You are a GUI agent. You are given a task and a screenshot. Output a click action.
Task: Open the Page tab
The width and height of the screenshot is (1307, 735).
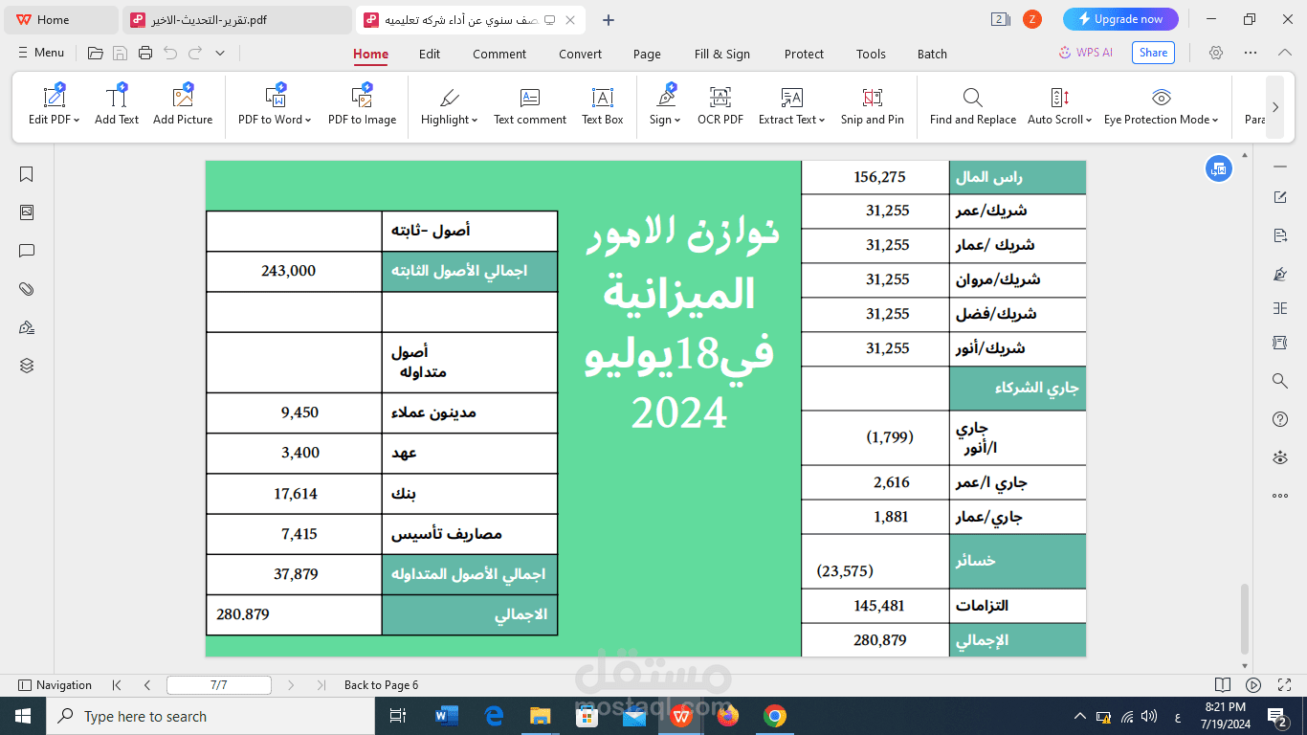(x=647, y=54)
